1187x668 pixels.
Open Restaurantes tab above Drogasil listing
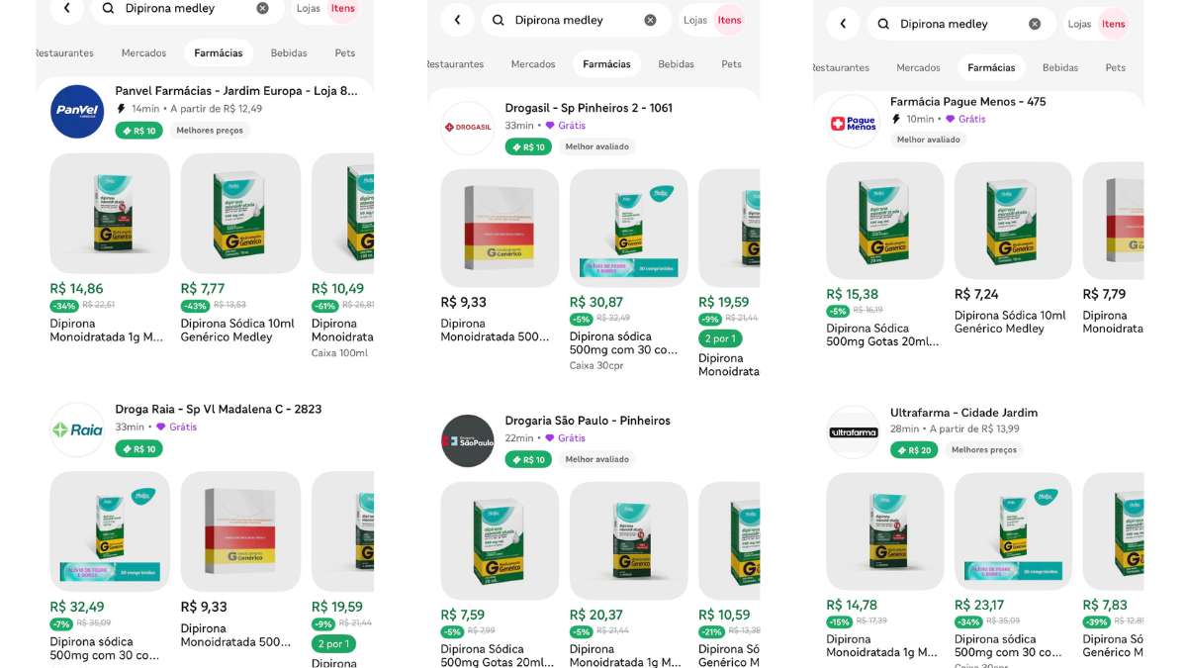[455, 64]
